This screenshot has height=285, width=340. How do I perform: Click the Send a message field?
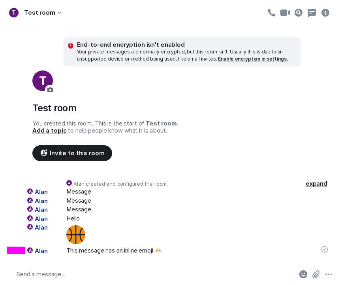(154, 274)
